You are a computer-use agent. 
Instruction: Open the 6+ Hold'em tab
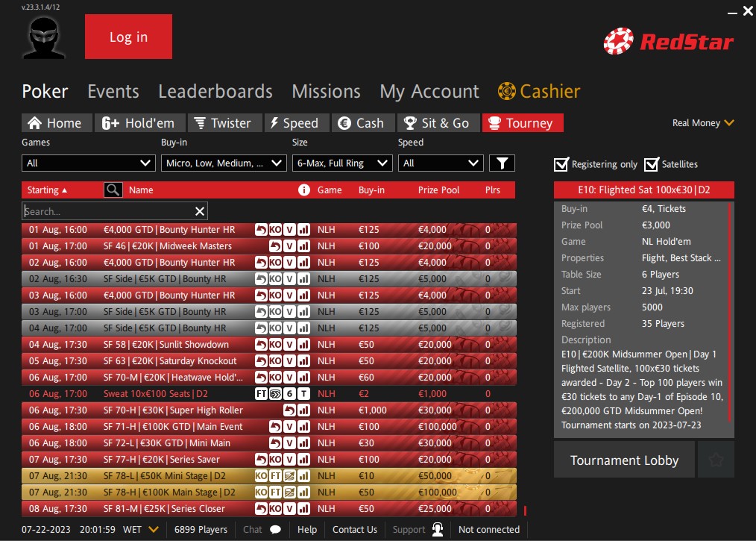pyautogui.click(x=140, y=123)
